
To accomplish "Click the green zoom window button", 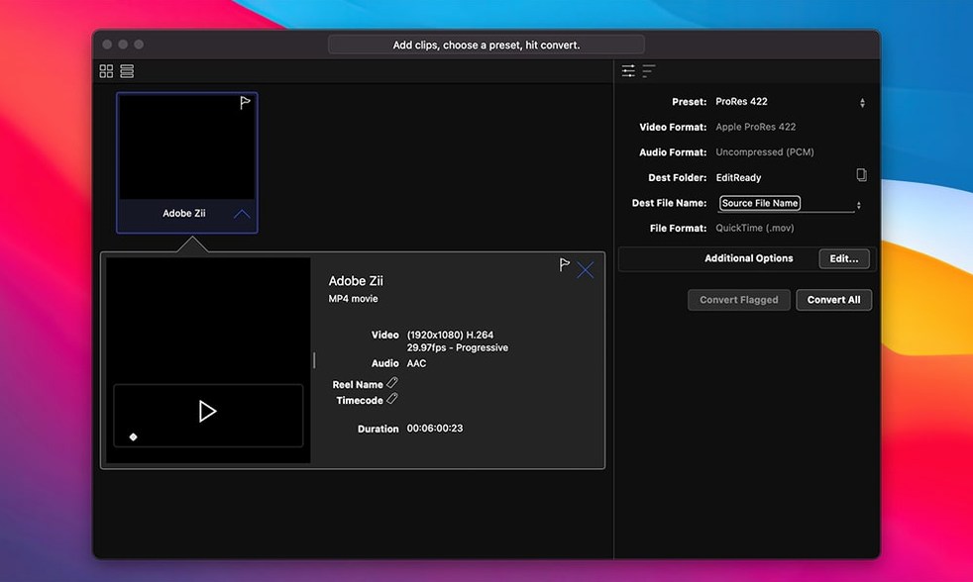I will click(x=139, y=45).
